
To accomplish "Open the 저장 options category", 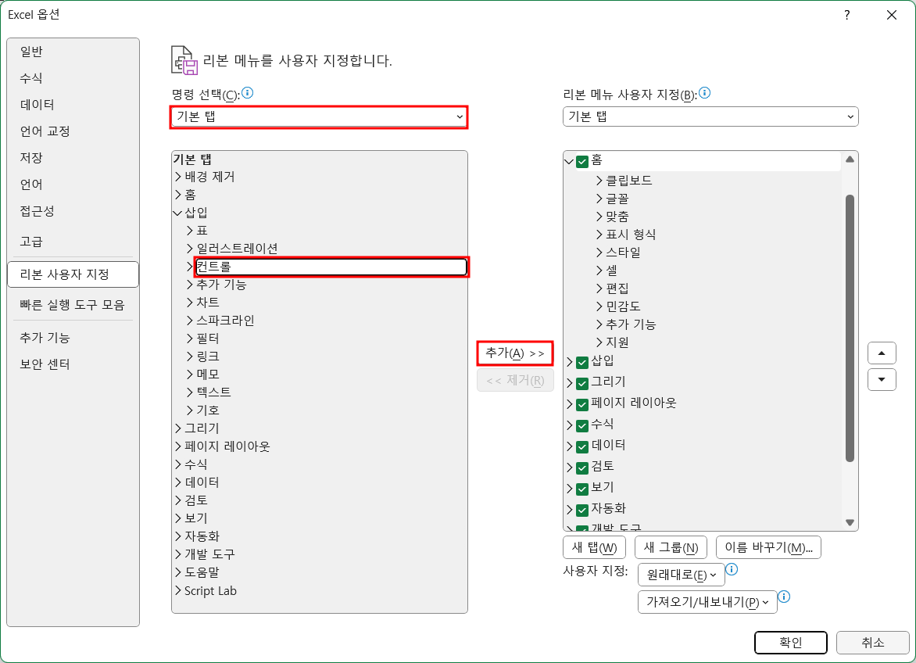I will click(x=73, y=158).
